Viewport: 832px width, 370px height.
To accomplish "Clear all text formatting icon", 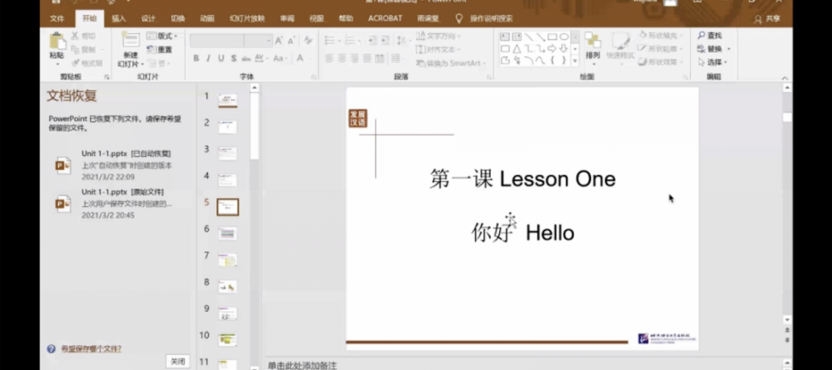I will point(309,41).
